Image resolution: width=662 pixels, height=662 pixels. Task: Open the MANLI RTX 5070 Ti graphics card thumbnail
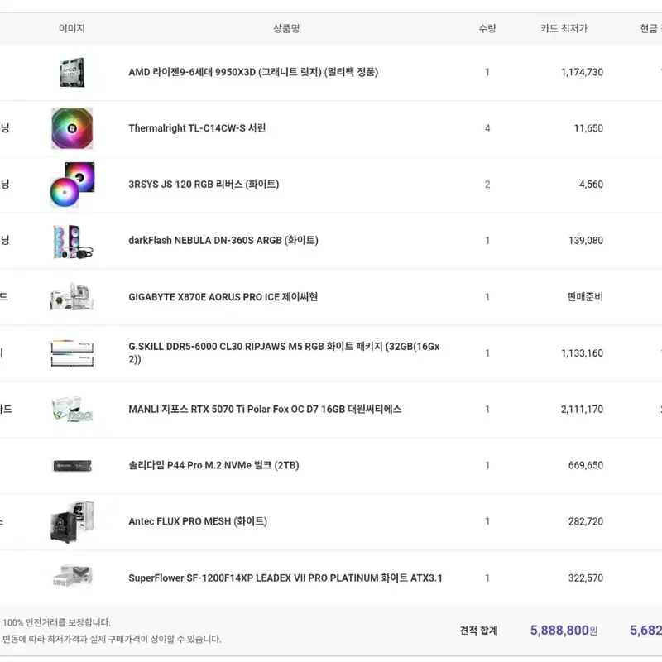point(72,409)
